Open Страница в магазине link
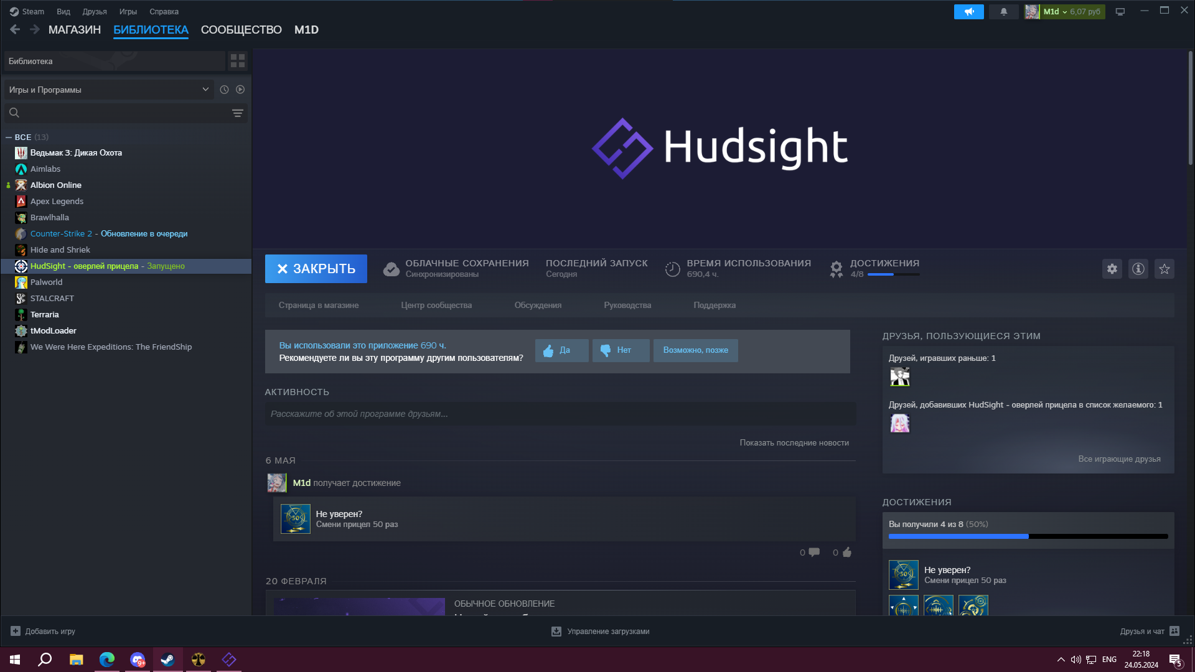 pos(319,305)
